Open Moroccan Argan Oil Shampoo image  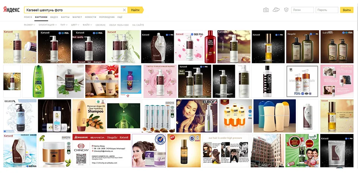point(89,116)
